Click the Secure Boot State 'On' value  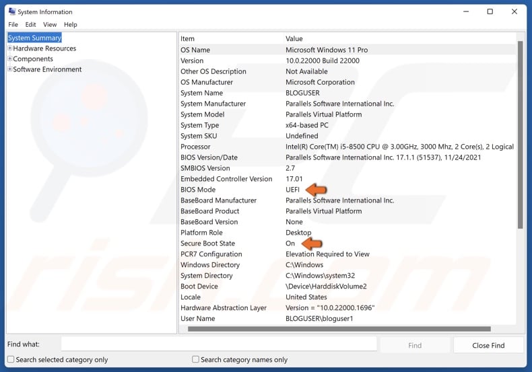tap(290, 244)
